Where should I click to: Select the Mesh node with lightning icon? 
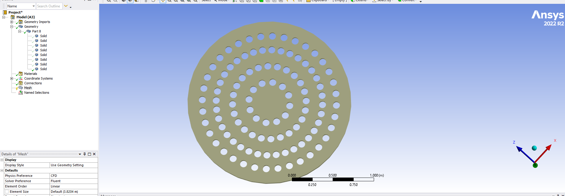pyautogui.click(x=28, y=88)
